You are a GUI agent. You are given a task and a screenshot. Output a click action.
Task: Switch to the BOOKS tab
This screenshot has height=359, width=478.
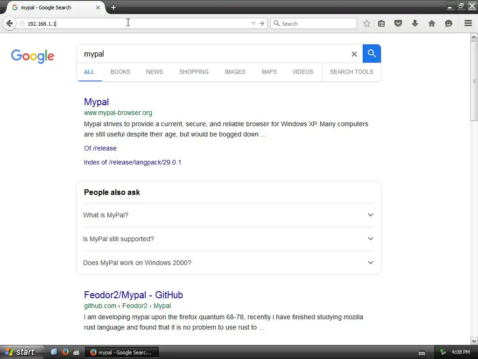tap(120, 72)
